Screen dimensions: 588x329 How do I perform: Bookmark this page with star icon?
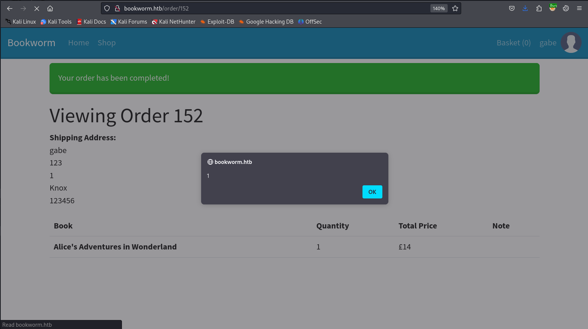coord(455,8)
